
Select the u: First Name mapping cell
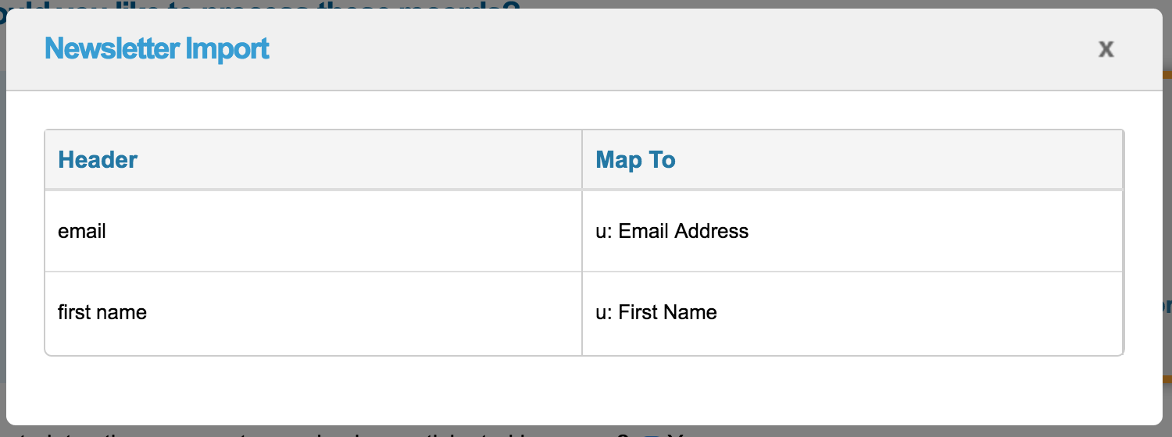coord(656,312)
